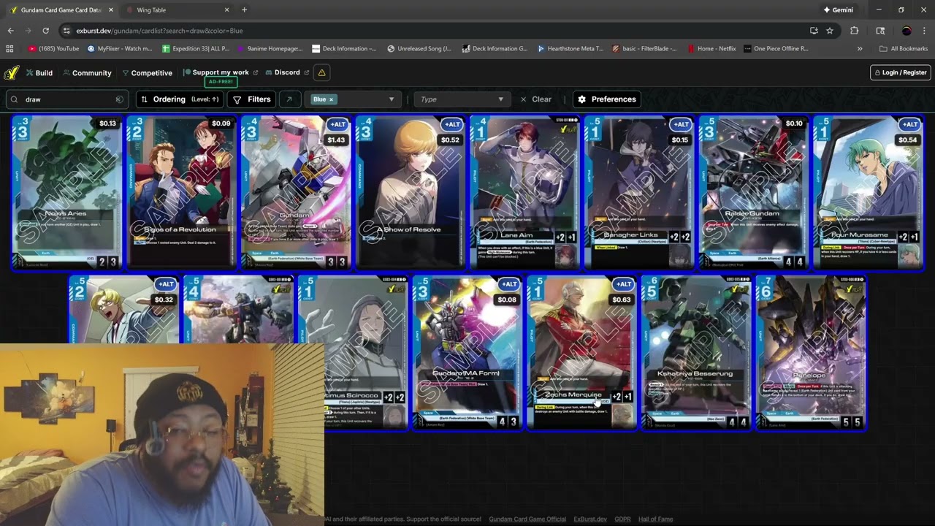Open the YouTube bookmark
The width and height of the screenshot is (935, 526).
[53, 49]
